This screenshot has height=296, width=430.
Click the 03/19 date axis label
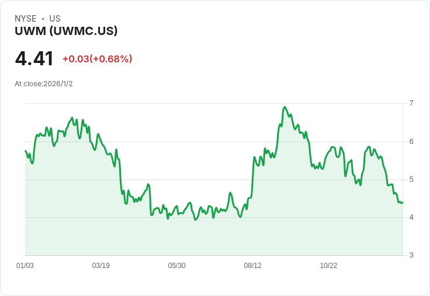[x=100, y=266]
